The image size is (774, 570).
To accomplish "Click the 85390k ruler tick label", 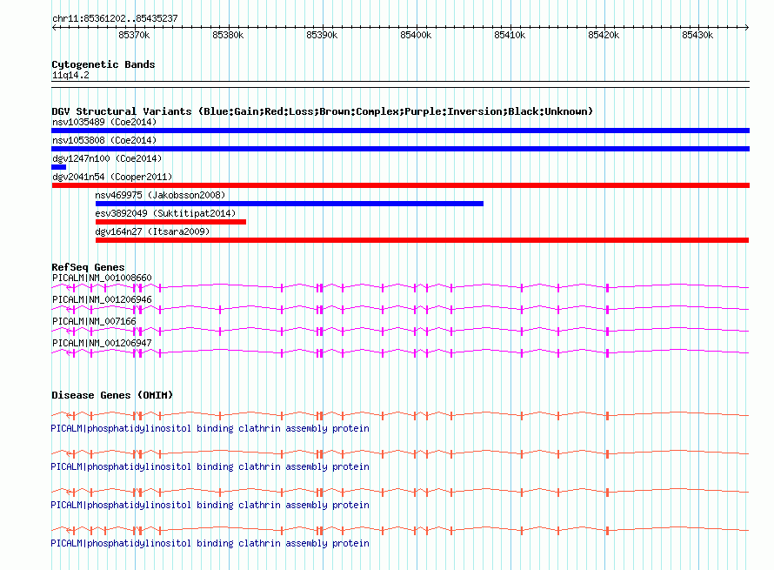I will [x=322, y=35].
